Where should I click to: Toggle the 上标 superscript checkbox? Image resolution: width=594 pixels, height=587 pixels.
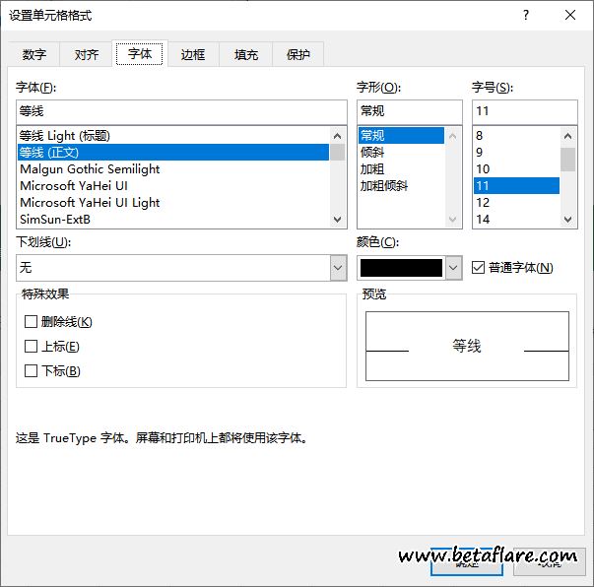[x=32, y=347]
